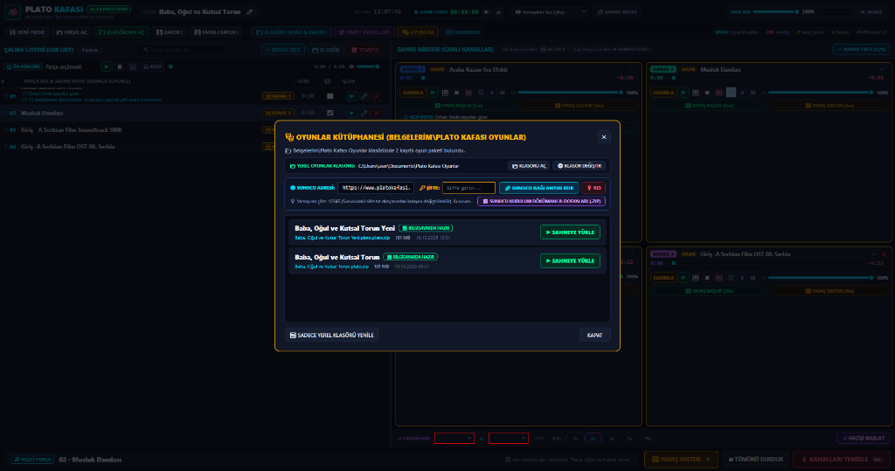The height and width of the screenshot is (471, 895).
Task: Click YAVAŞ BAŞLAT (3sn) on Kanal 2
Action: tap(709, 106)
